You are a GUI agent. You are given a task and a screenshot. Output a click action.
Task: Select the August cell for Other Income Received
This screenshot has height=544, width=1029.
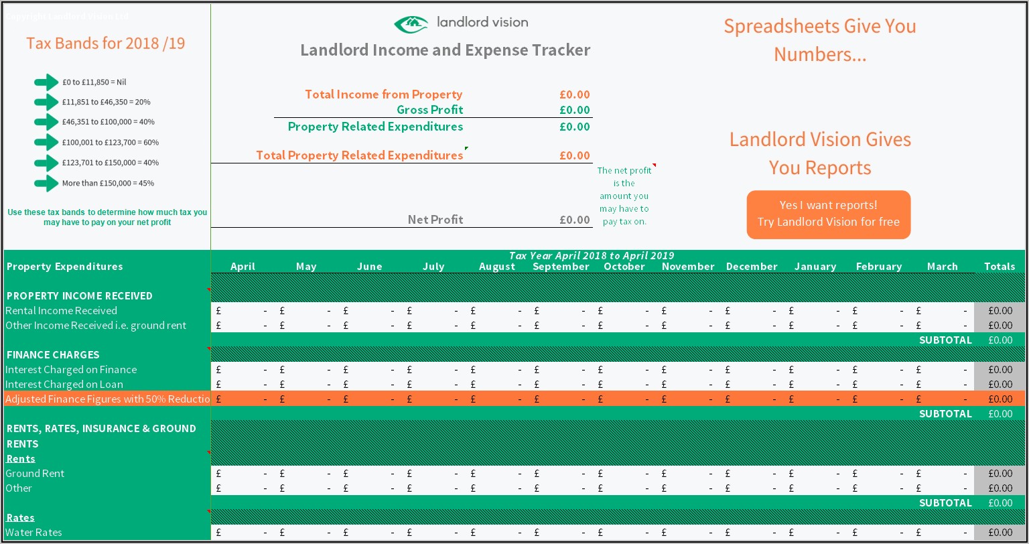tap(496, 326)
